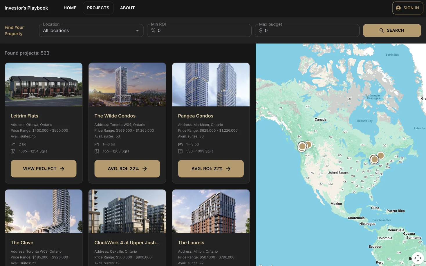The height and width of the screenshot is (266, 426).
Task: Select The Wilde Condos title
Action: [x=115, y=116]
